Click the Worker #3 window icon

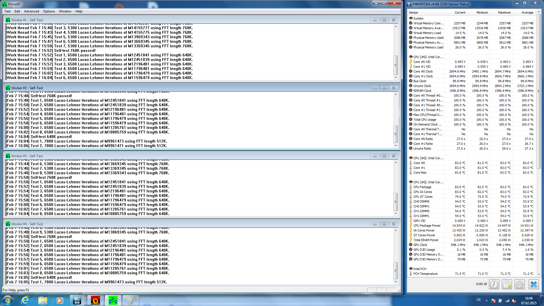pyautogui.click(x=8, y=156)
